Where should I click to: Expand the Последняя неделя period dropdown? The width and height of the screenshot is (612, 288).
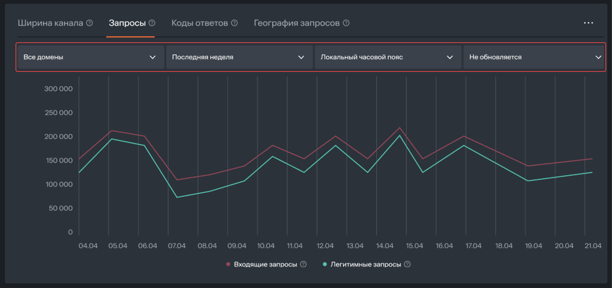click(239, 57)
